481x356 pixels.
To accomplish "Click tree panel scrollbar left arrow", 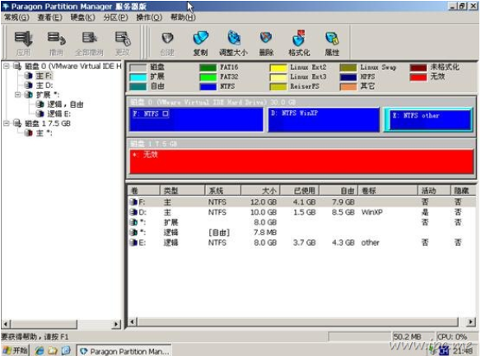I will [6, 324].
